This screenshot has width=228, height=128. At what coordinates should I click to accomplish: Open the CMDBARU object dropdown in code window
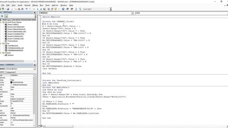(132, 13)
